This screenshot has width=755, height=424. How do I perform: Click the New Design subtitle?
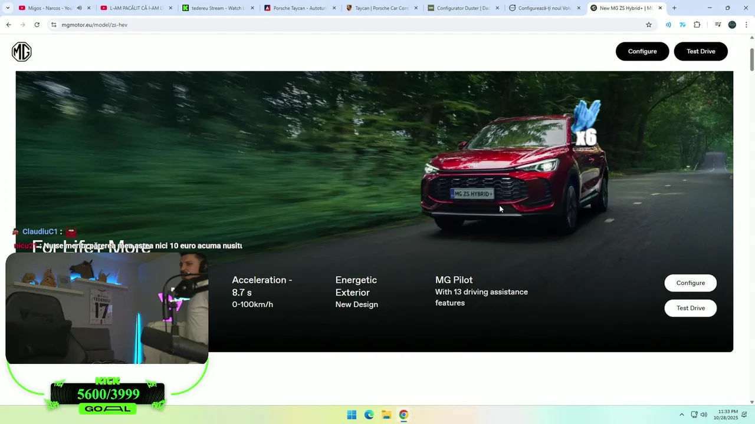point(356,304)
